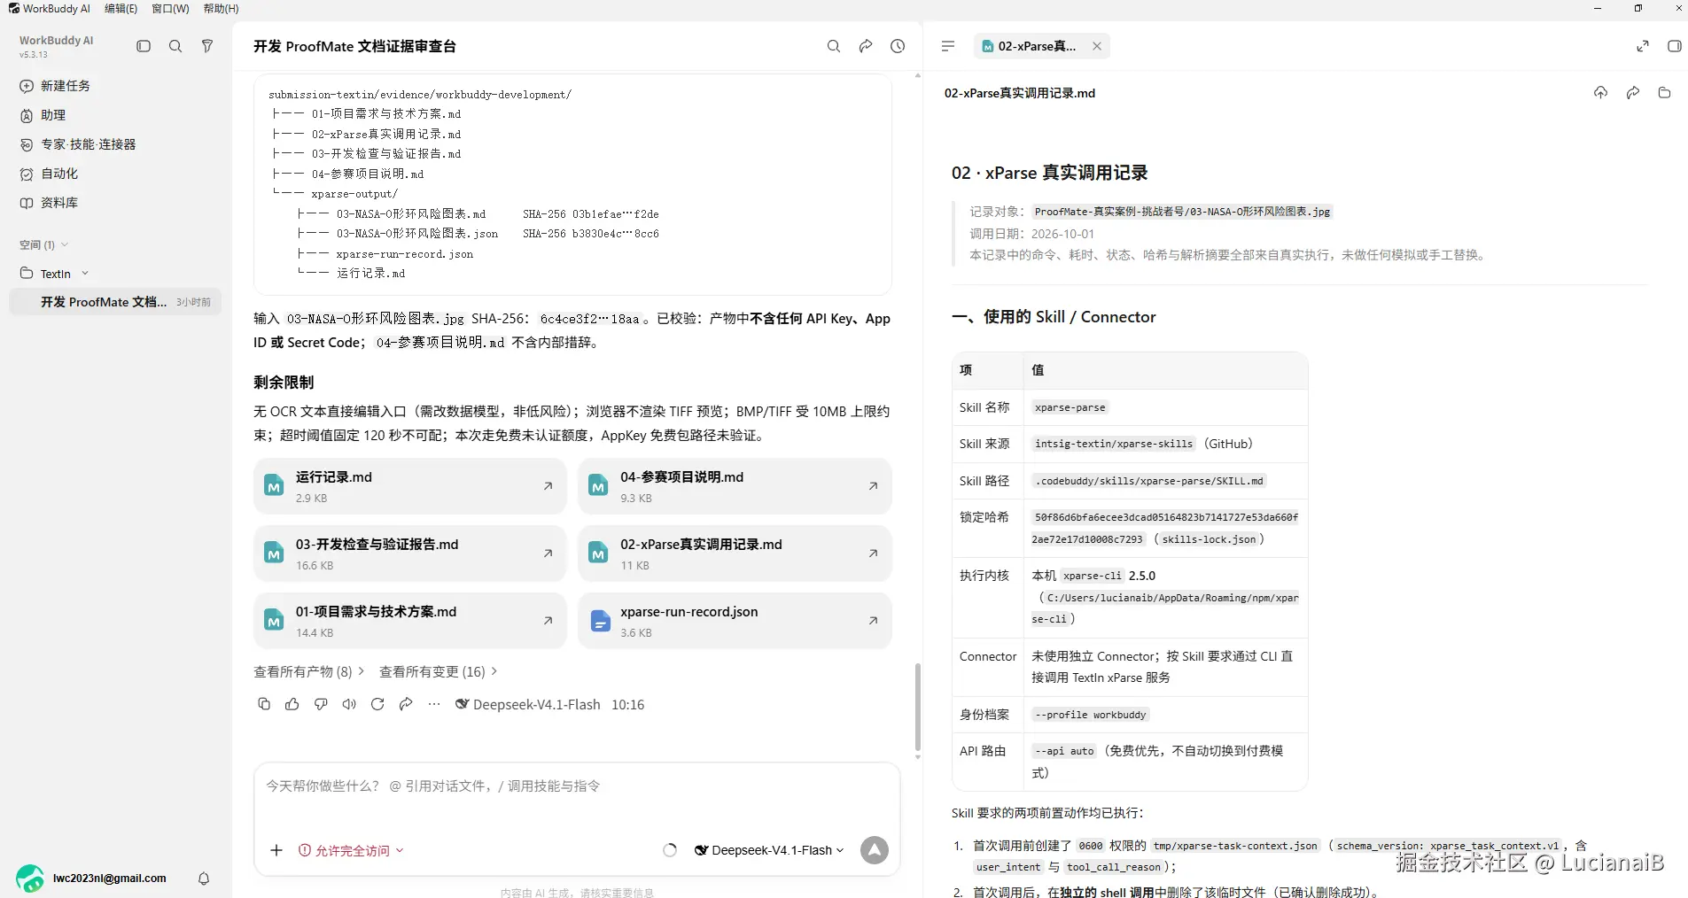This screenshot has height=898, width=1688.
Task: Copy the assistant response
Action: (x=264, y=704)
